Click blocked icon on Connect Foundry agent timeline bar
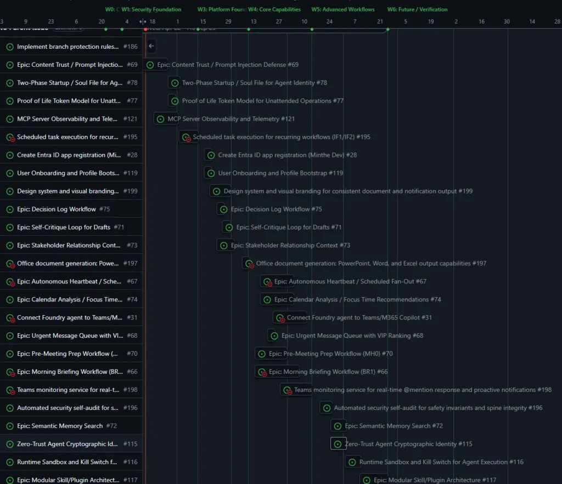562x484 pixels. [280, 318]
